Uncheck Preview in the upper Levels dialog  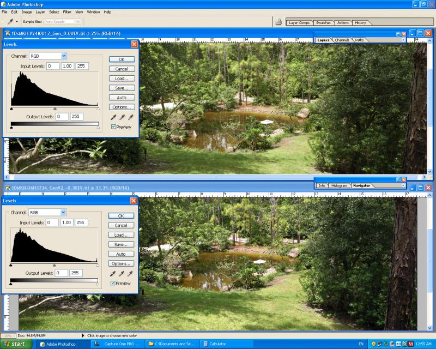coord(113,127)
